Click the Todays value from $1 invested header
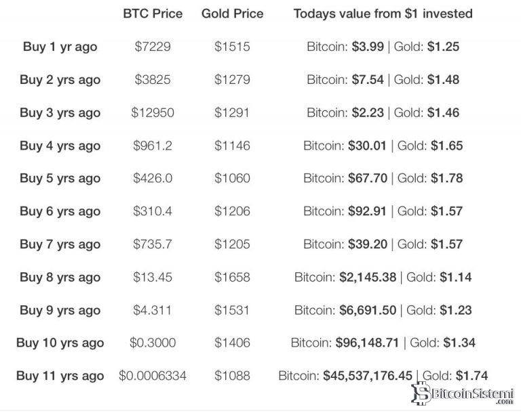The image size is (521, 413). point(383,14)
